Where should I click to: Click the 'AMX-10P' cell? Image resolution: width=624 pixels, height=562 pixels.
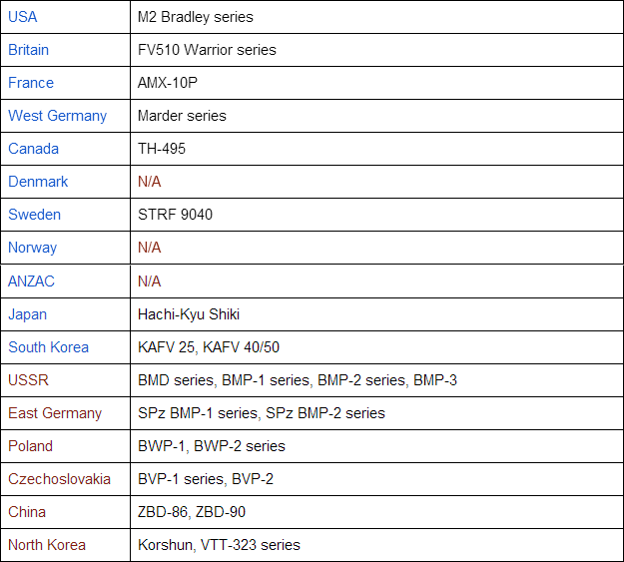[x=376, y=83]
